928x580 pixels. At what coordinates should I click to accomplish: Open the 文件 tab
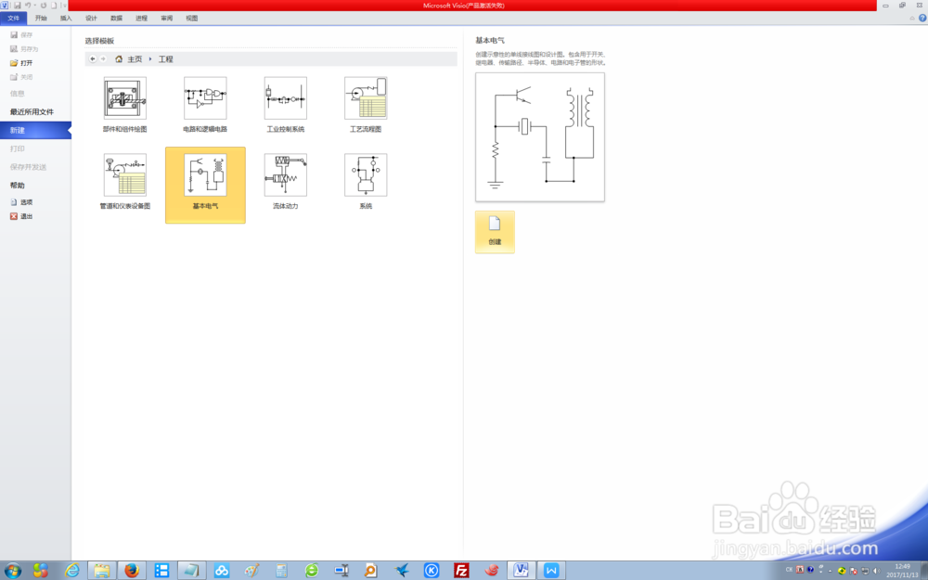pos(14,19)
